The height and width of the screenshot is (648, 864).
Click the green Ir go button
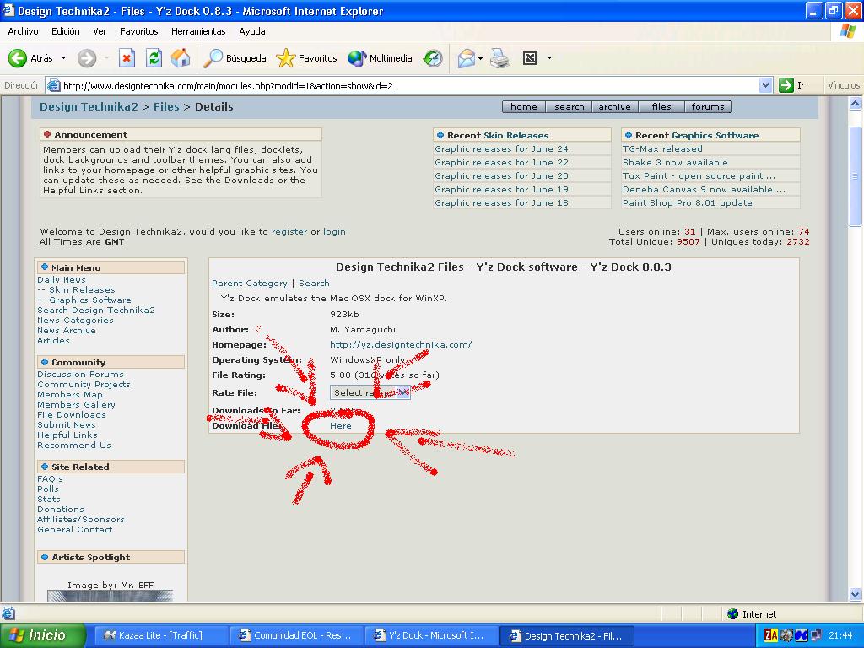point(791,85)
